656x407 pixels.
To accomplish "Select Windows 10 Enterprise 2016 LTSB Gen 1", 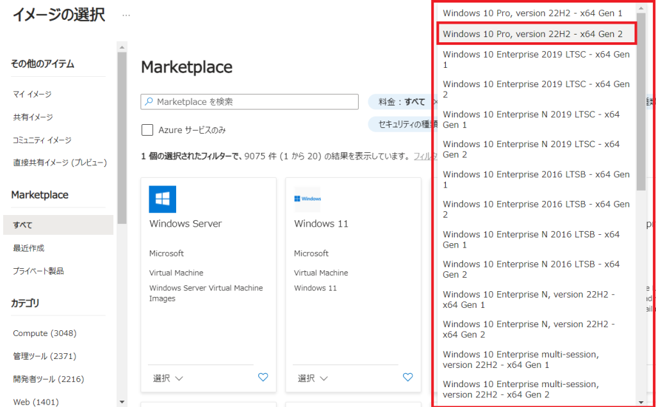I will pyautogui.click(x=536, y=180).
